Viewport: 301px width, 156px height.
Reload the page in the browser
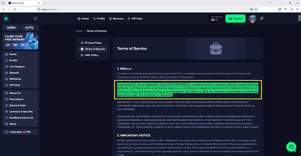point(15,9)
